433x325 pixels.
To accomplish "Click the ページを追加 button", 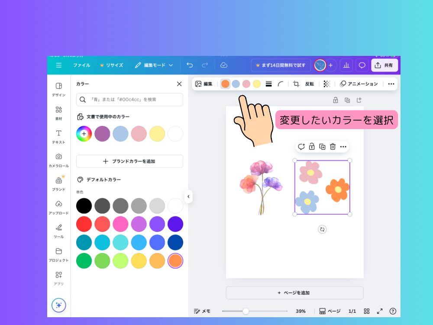I will pos(294,292).
